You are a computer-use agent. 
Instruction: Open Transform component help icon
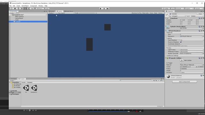click(200, 18)
